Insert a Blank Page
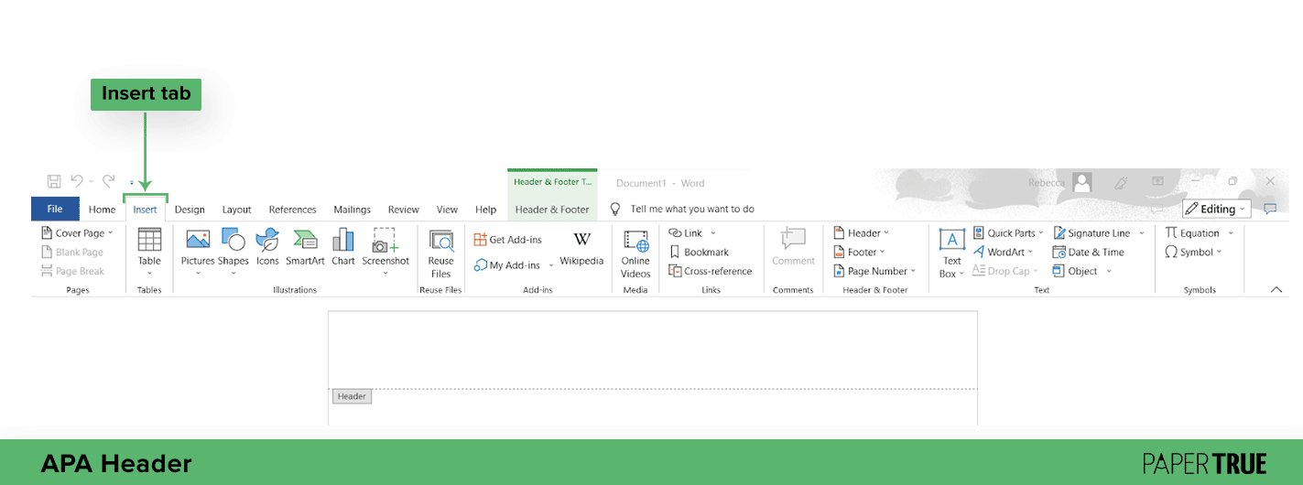 [x=72, y=253]
